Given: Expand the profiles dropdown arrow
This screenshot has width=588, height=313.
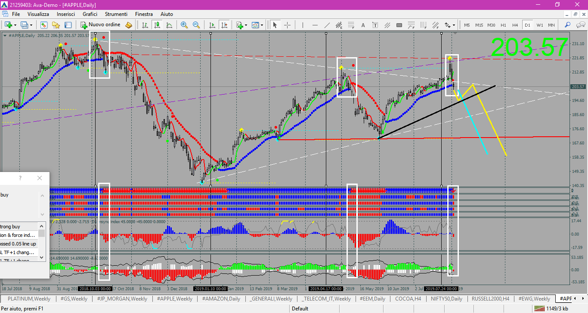Looking at the screenshot, I should click(x=31, y=25).
